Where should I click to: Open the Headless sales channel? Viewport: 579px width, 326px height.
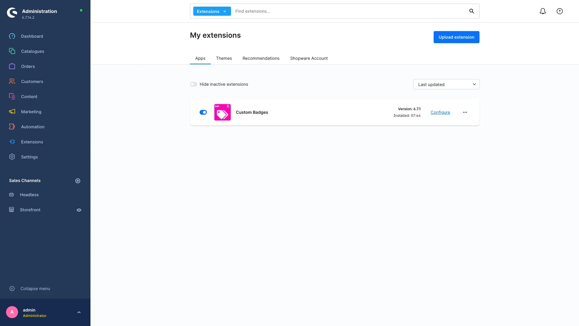pos(29,195)
